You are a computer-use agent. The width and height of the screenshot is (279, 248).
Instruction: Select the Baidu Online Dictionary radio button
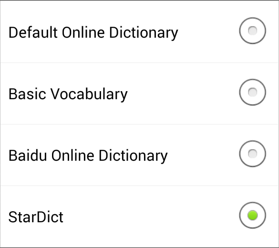point(252,154)
